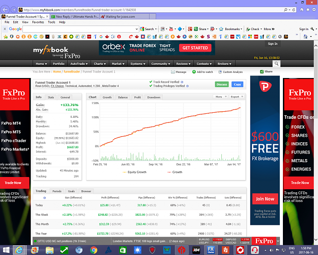Switch to the Stats tab
Viewport: 318px width, 255px height.
(x=51, y=97)
